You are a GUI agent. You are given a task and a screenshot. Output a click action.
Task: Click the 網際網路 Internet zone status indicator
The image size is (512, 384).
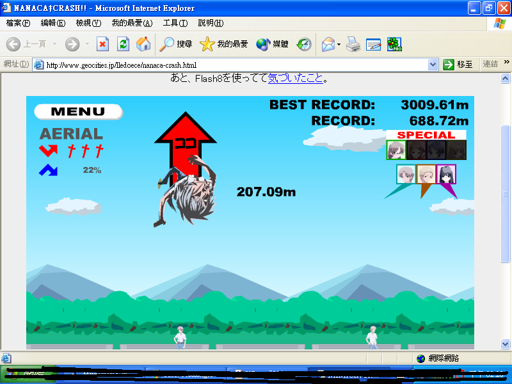[438, 358]
